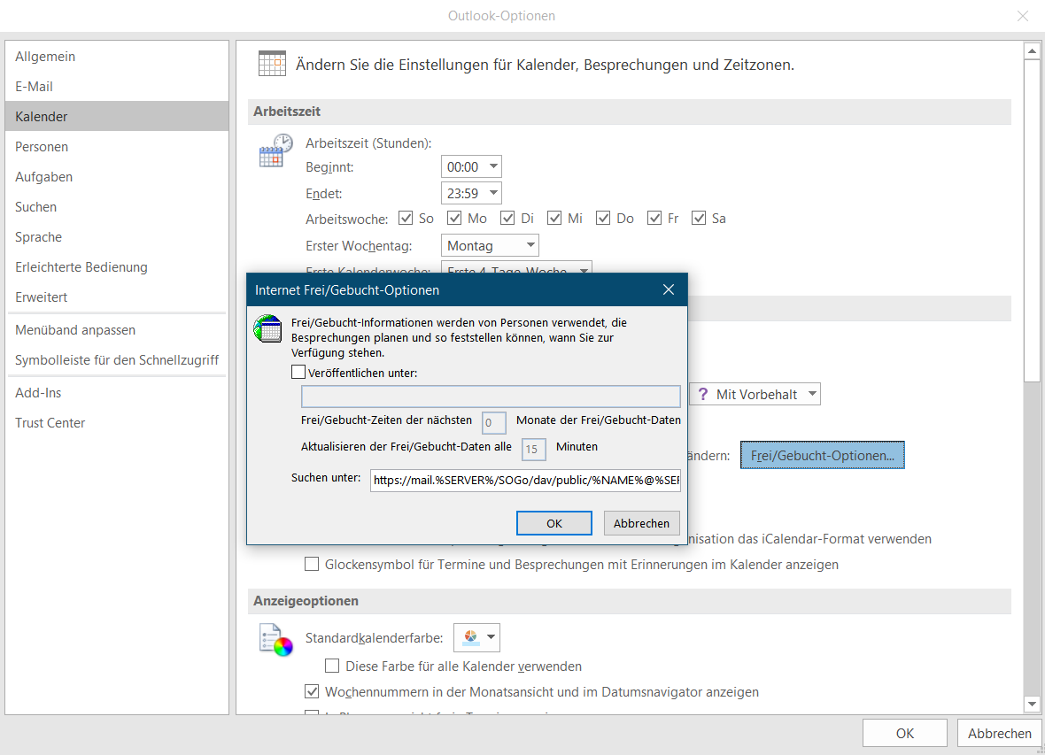Image resolution: width=1045 pixels, height=755 pixels.
Task: Click the Anzeigeoptionen color wheel icon
Action: 275,639
